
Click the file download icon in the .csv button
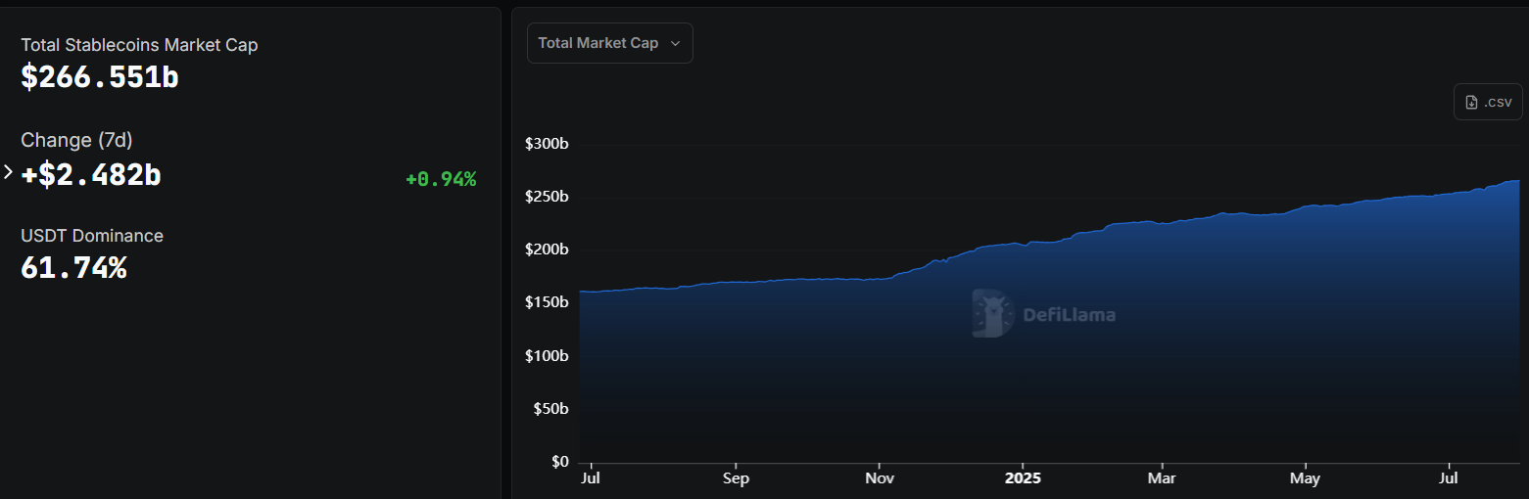(1471, 103)
